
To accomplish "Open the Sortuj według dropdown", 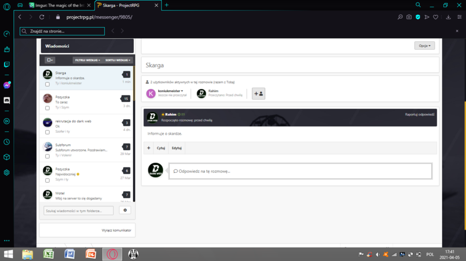I will (118, 60).
